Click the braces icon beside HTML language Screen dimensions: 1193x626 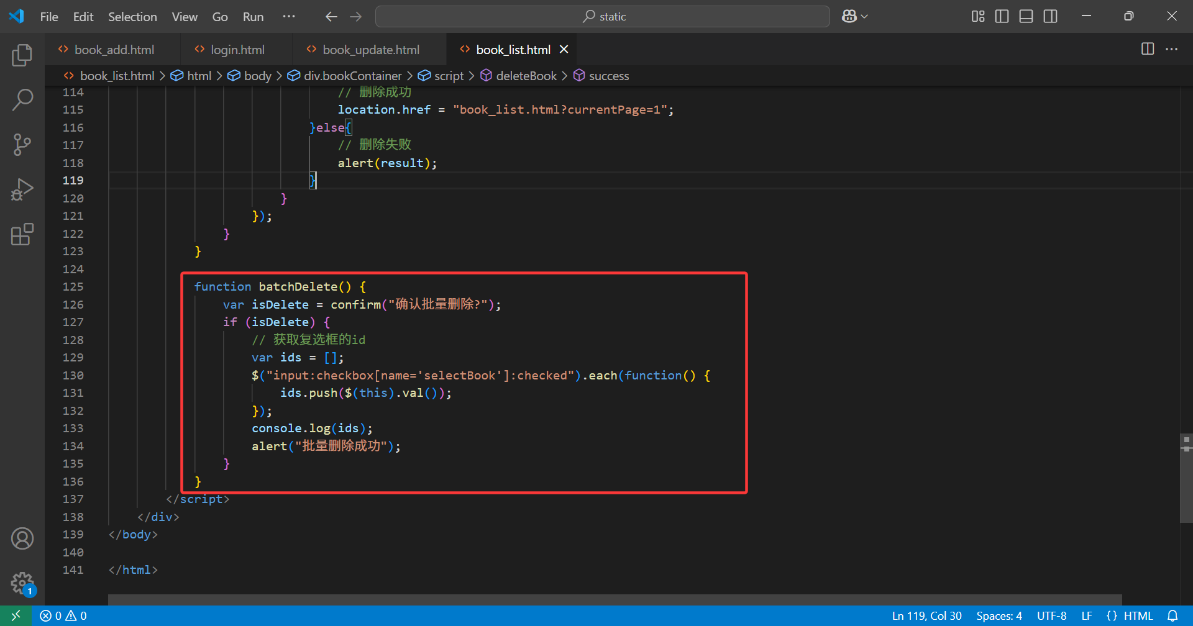pos(1112,615)
